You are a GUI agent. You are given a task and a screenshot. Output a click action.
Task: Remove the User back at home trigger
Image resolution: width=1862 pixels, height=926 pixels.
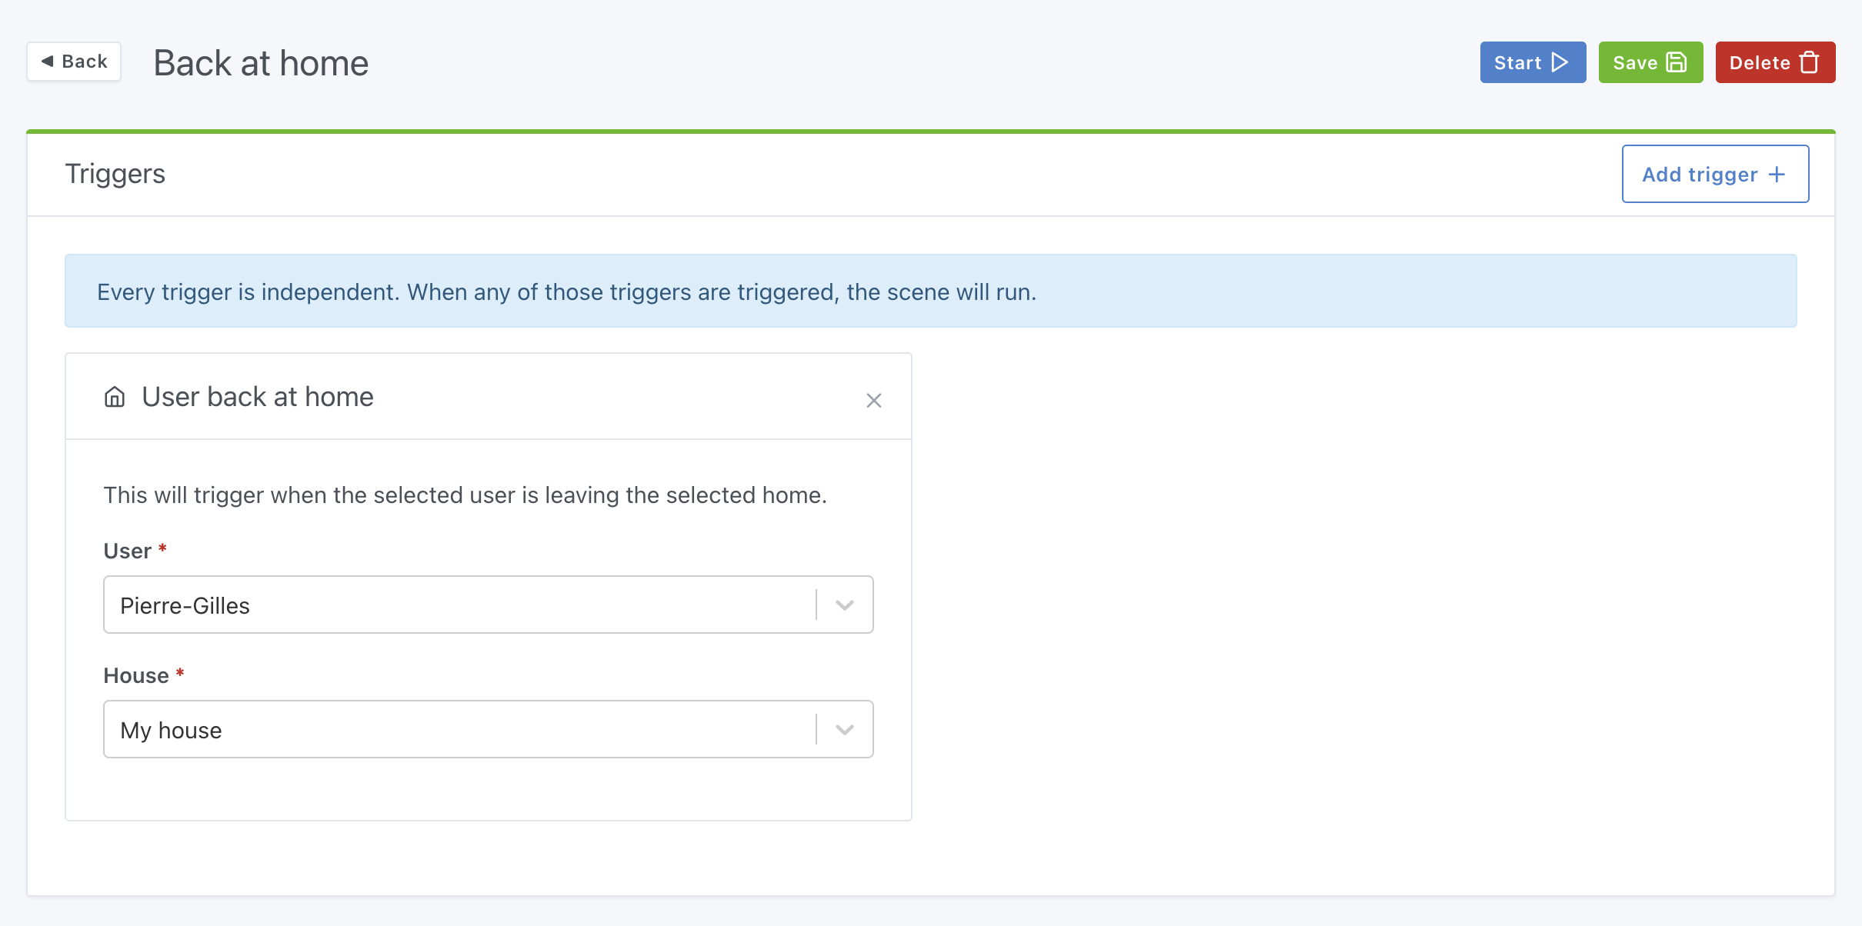point(873,400)
